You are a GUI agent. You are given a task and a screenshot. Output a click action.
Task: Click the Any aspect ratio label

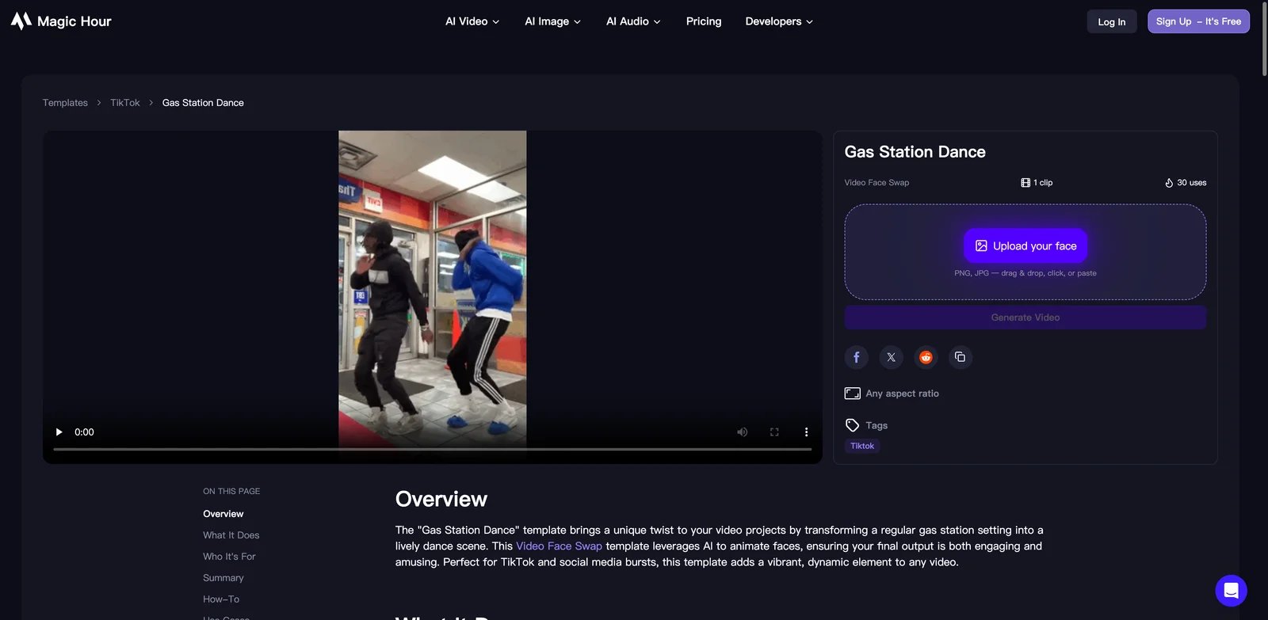(x=892, y=394)
